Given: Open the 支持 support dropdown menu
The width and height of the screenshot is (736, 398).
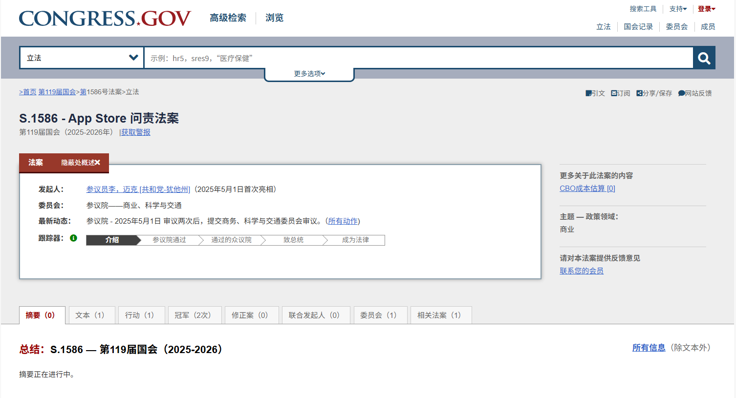Looking at the screenshot, I should [678, 9].
